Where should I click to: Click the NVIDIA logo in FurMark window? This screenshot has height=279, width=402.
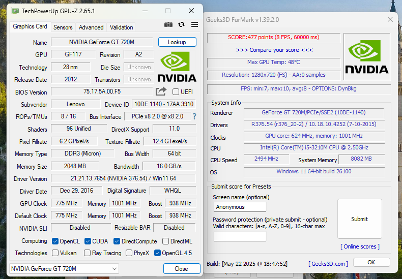coord(366,56)
